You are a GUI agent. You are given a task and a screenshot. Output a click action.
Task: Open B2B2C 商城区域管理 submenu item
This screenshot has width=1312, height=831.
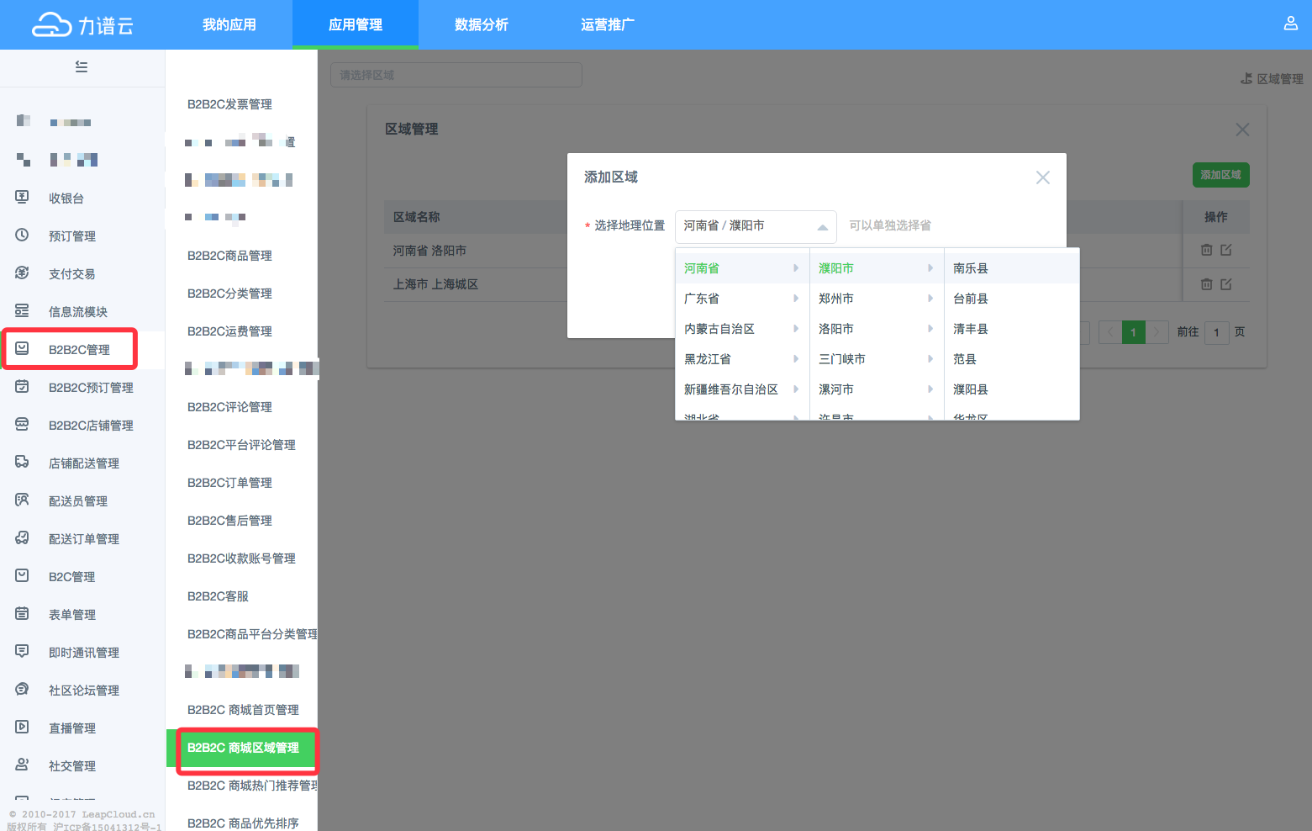(243, 748)
